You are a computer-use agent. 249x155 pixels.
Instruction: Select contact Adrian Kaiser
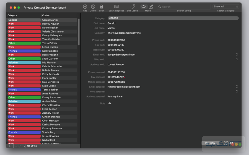coord(59,101)
